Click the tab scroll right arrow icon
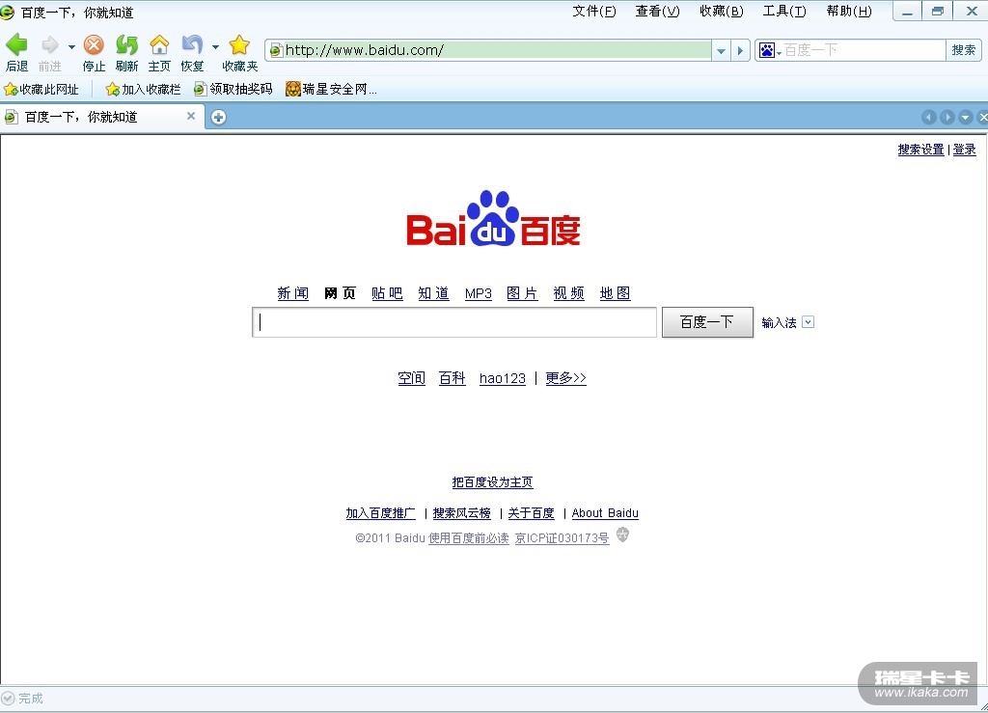Image resolution: width=988 pixels, height=713 pixels. pos(947,117)
